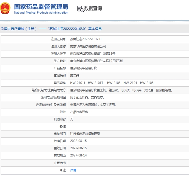Click the 生效日期 label
The width and height of the screenshot is (189, 177).
[x=60, y=148]
